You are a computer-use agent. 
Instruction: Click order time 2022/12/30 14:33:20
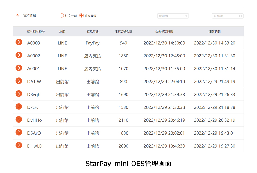(x=215, y=43)
